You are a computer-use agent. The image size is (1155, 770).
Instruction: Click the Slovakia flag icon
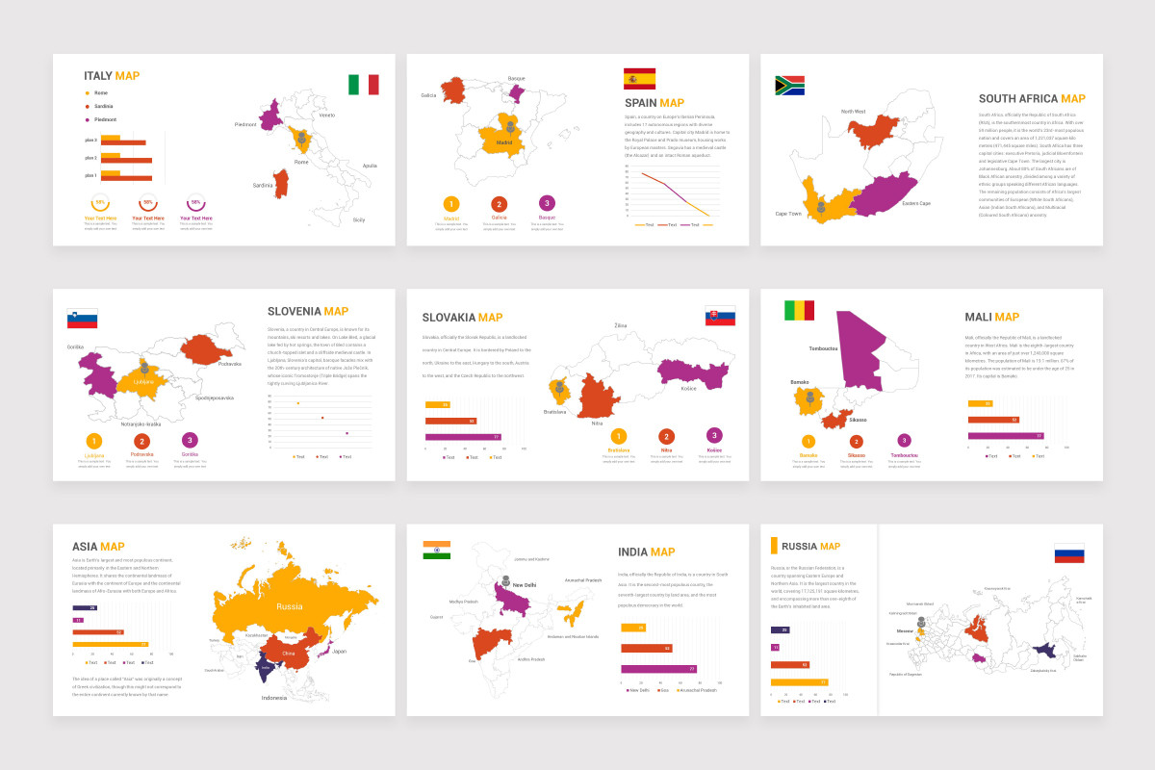pyautogui.click(x=721, y=316)
